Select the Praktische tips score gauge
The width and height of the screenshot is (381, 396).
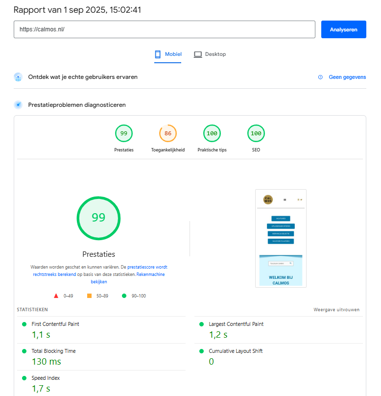click(x=212, y=133)
